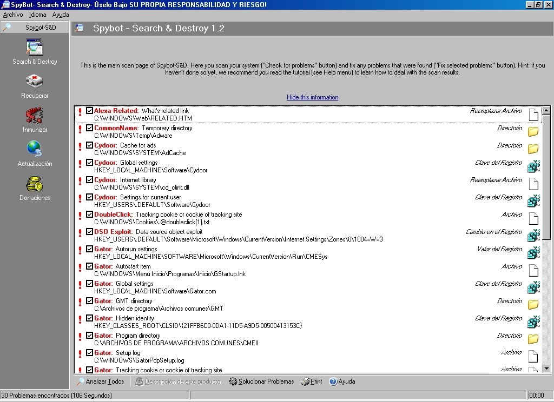Open the Actualización globe icon
The width and height of the screenshot is (554, 402).
(x=35, y=149)
